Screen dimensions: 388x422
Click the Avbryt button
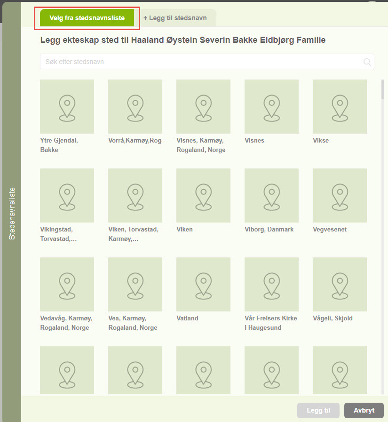tap(364, 410)
